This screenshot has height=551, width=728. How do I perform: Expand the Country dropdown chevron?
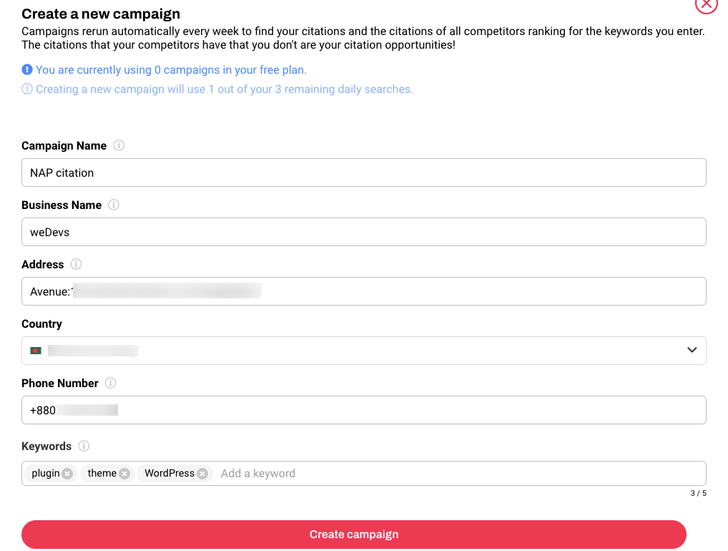point(692,350)
